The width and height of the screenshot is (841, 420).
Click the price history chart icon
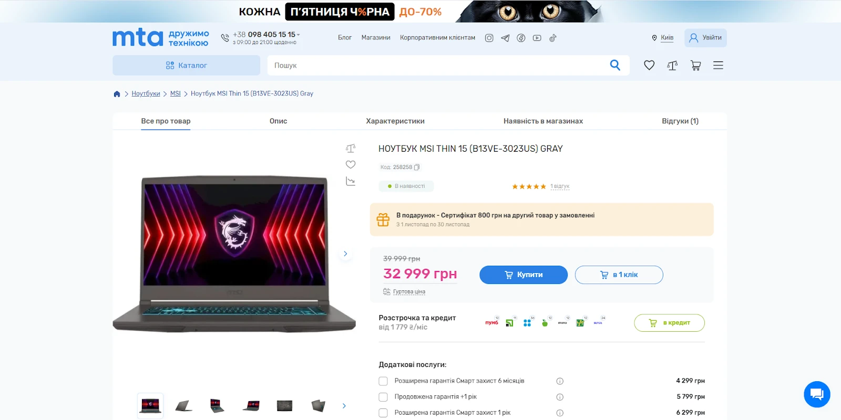tap(351, 181)
